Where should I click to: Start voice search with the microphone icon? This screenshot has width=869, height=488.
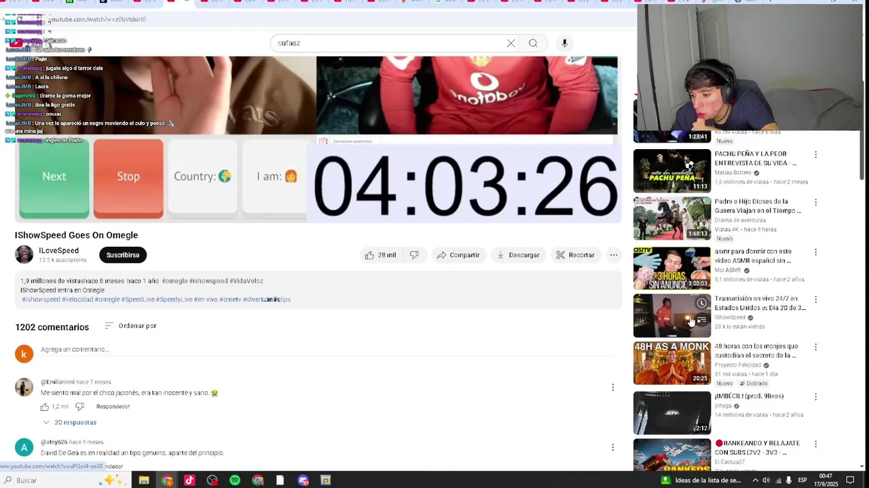point(564,43)
